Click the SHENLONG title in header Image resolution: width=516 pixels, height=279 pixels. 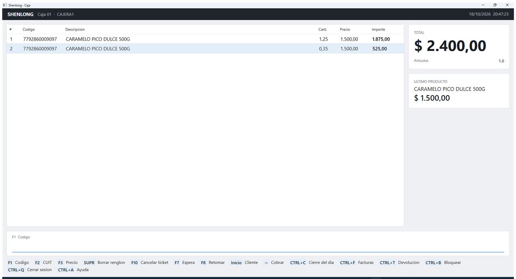(21, 14)
